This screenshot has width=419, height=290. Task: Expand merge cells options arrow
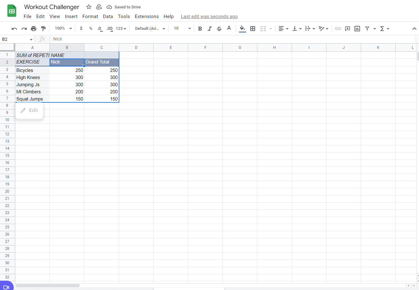271,29
